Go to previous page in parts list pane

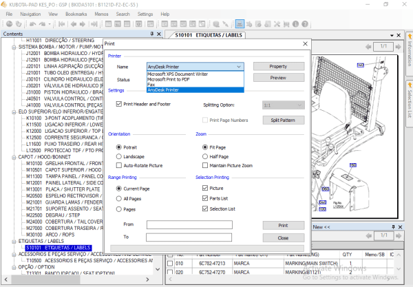point(369,235)
